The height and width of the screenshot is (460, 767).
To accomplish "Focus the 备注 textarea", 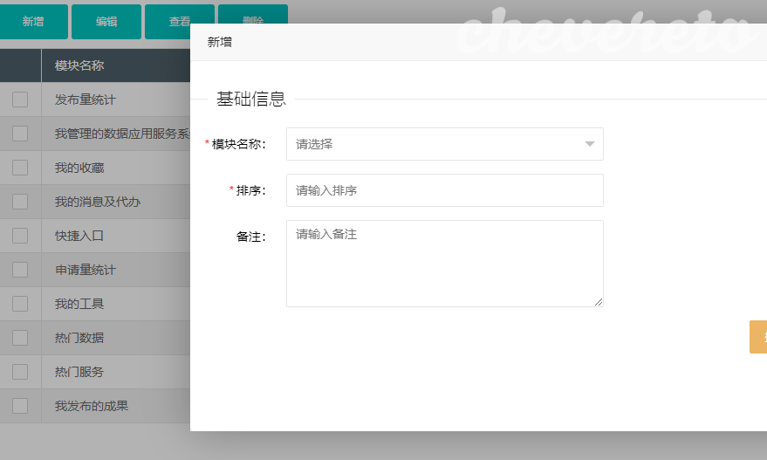I will click(445, 264).
